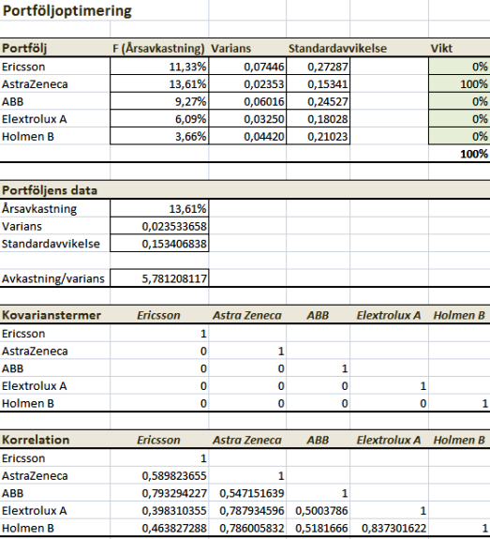Click portfolio Varians value 0,023533658
Image resolution: width=490 pixels, height=539 pixels.
159,226
